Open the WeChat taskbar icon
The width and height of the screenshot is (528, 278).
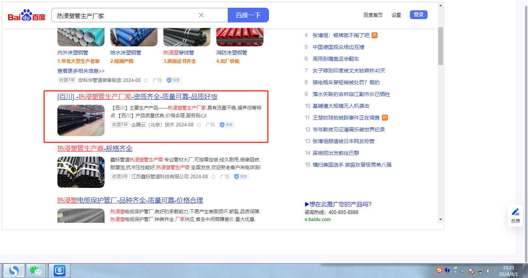click(36, 271)
